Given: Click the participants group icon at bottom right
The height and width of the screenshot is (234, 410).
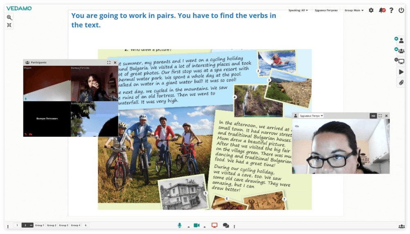Looking at the screenshot, I should 401,226.
